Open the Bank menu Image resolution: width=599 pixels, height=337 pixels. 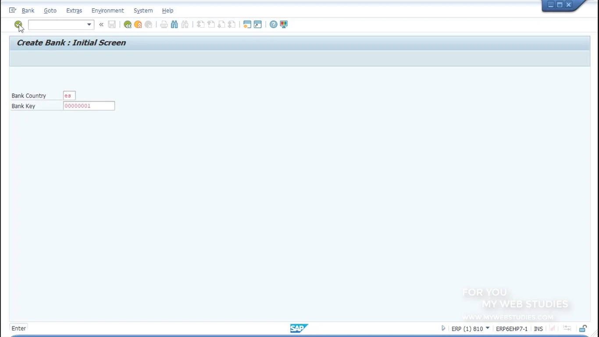point(28,11)
